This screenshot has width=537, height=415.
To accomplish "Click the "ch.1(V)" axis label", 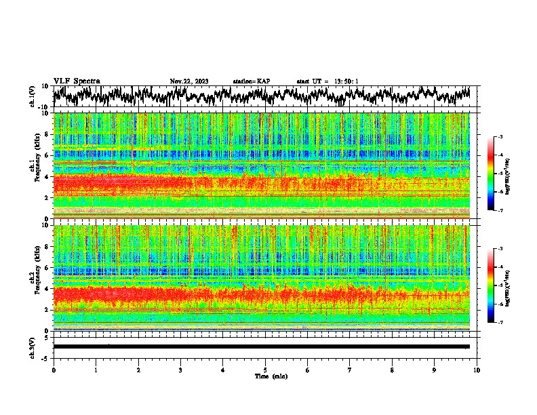I will pyautogui.click(x=33, y=96).
